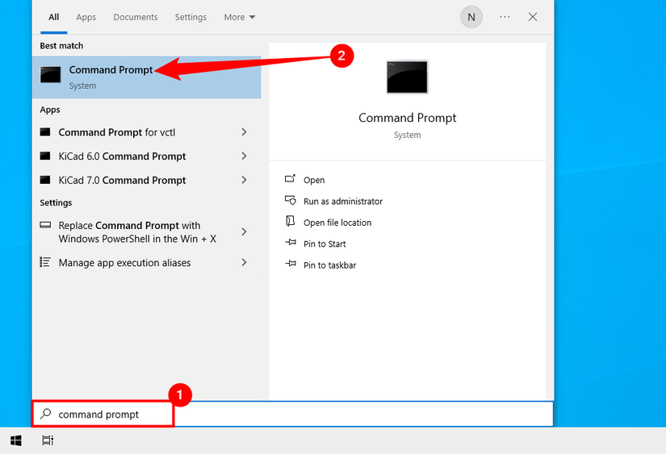
Task: Expand Command Prompt for vctl arrow
Action: point(244,132)
